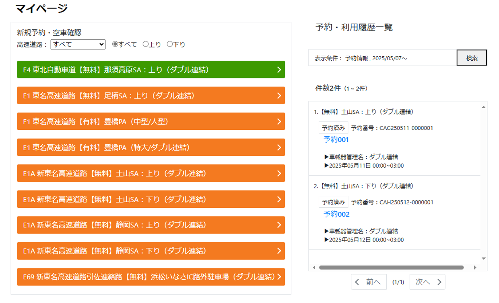The height and width of the screenshot is (303, 499).
Task: Open 土山SA：上り reservation entry
Action: [151, 174]
